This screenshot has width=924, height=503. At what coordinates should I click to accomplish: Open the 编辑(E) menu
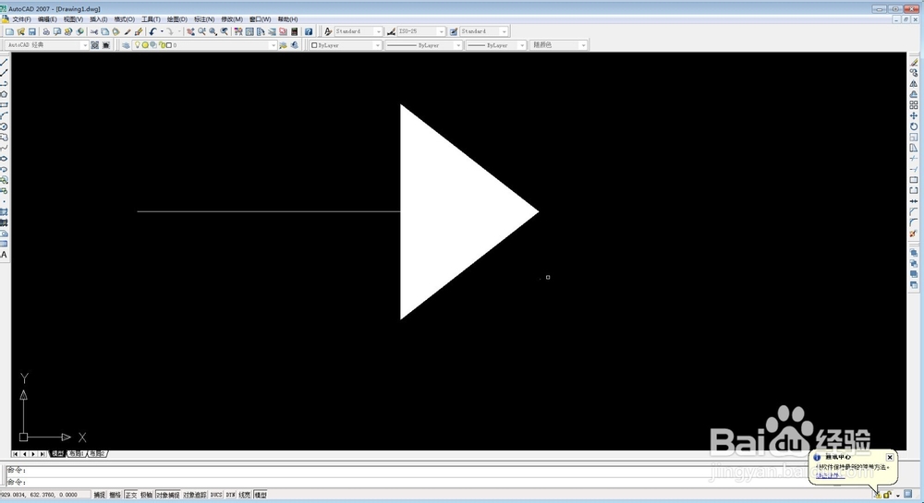point(47,19)
